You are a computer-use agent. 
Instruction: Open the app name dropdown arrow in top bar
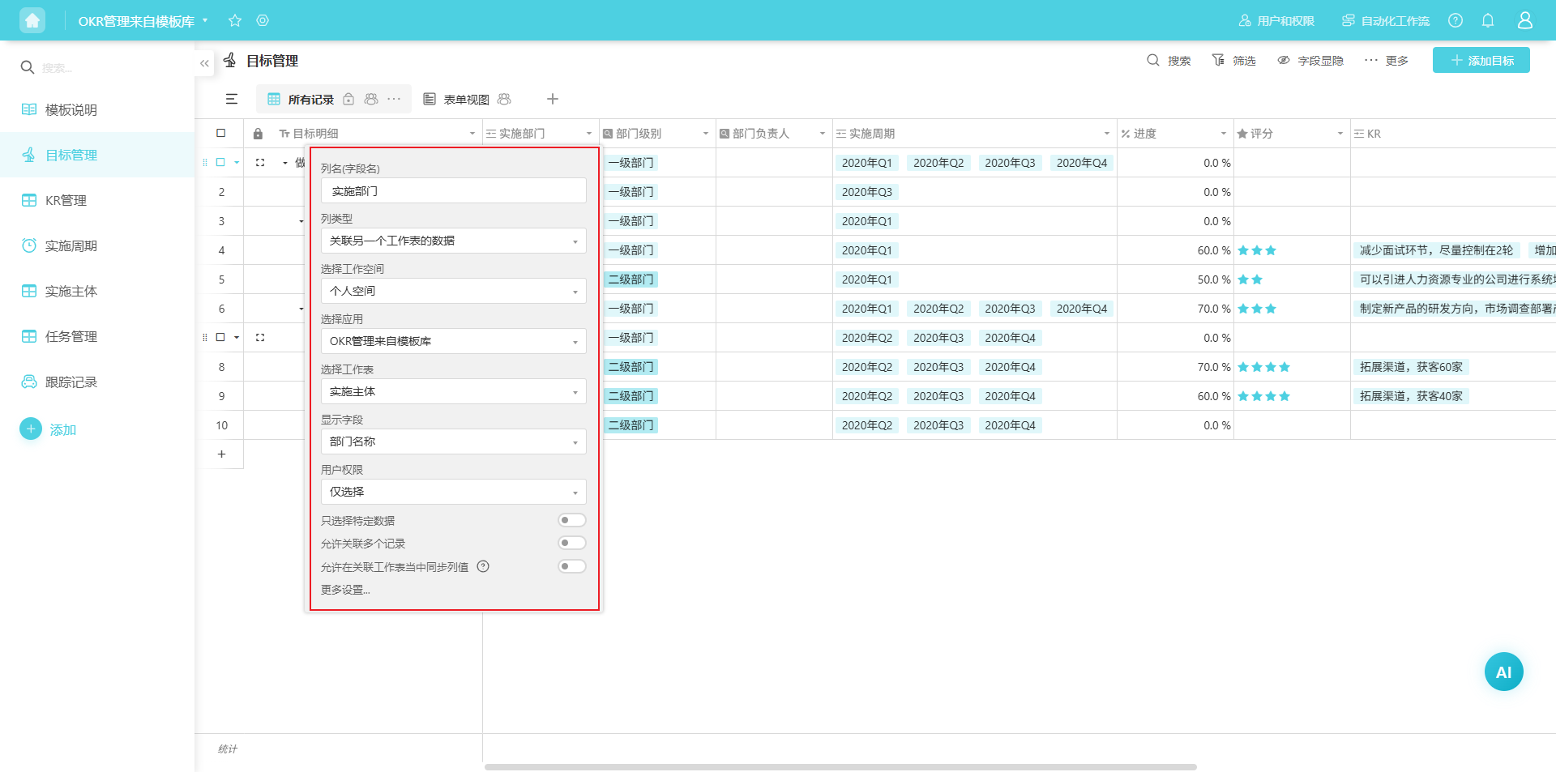[205, 20]
